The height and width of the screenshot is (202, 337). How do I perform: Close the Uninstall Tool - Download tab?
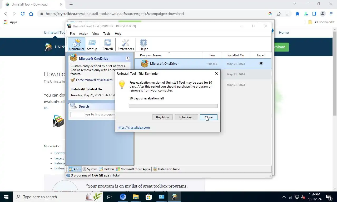61,4
